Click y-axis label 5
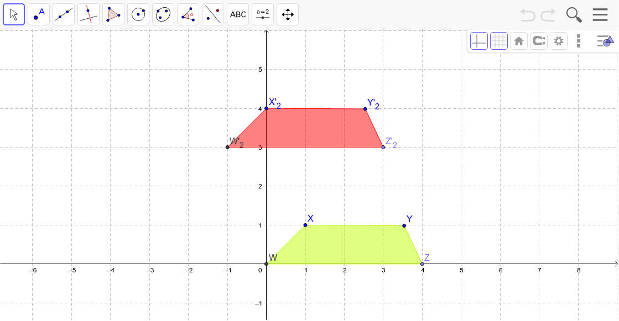Viewport: 619px width, 321px height. click(x=260, y=70)
